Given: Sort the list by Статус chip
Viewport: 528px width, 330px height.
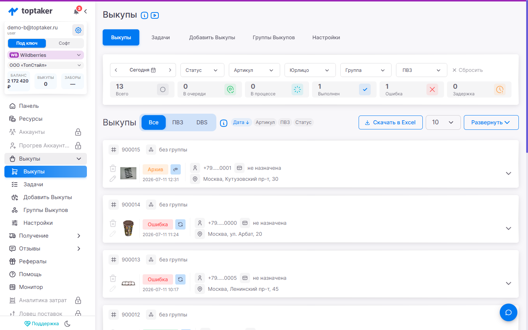Looking at the screenshot, I should 303,122.
